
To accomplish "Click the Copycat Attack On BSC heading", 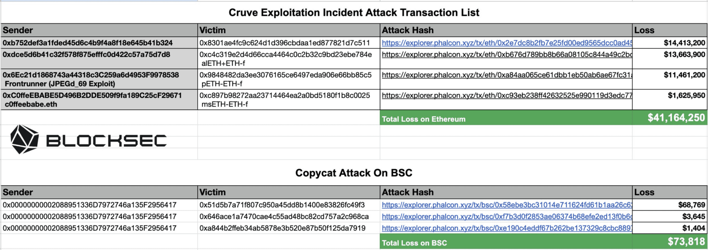I will coord(354,173).
